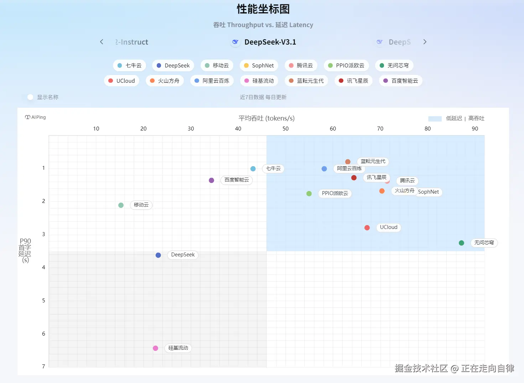Go to next model with right chevron
Image resolution: width=524 pixels, height=383 pixels.
pos(425,42)
